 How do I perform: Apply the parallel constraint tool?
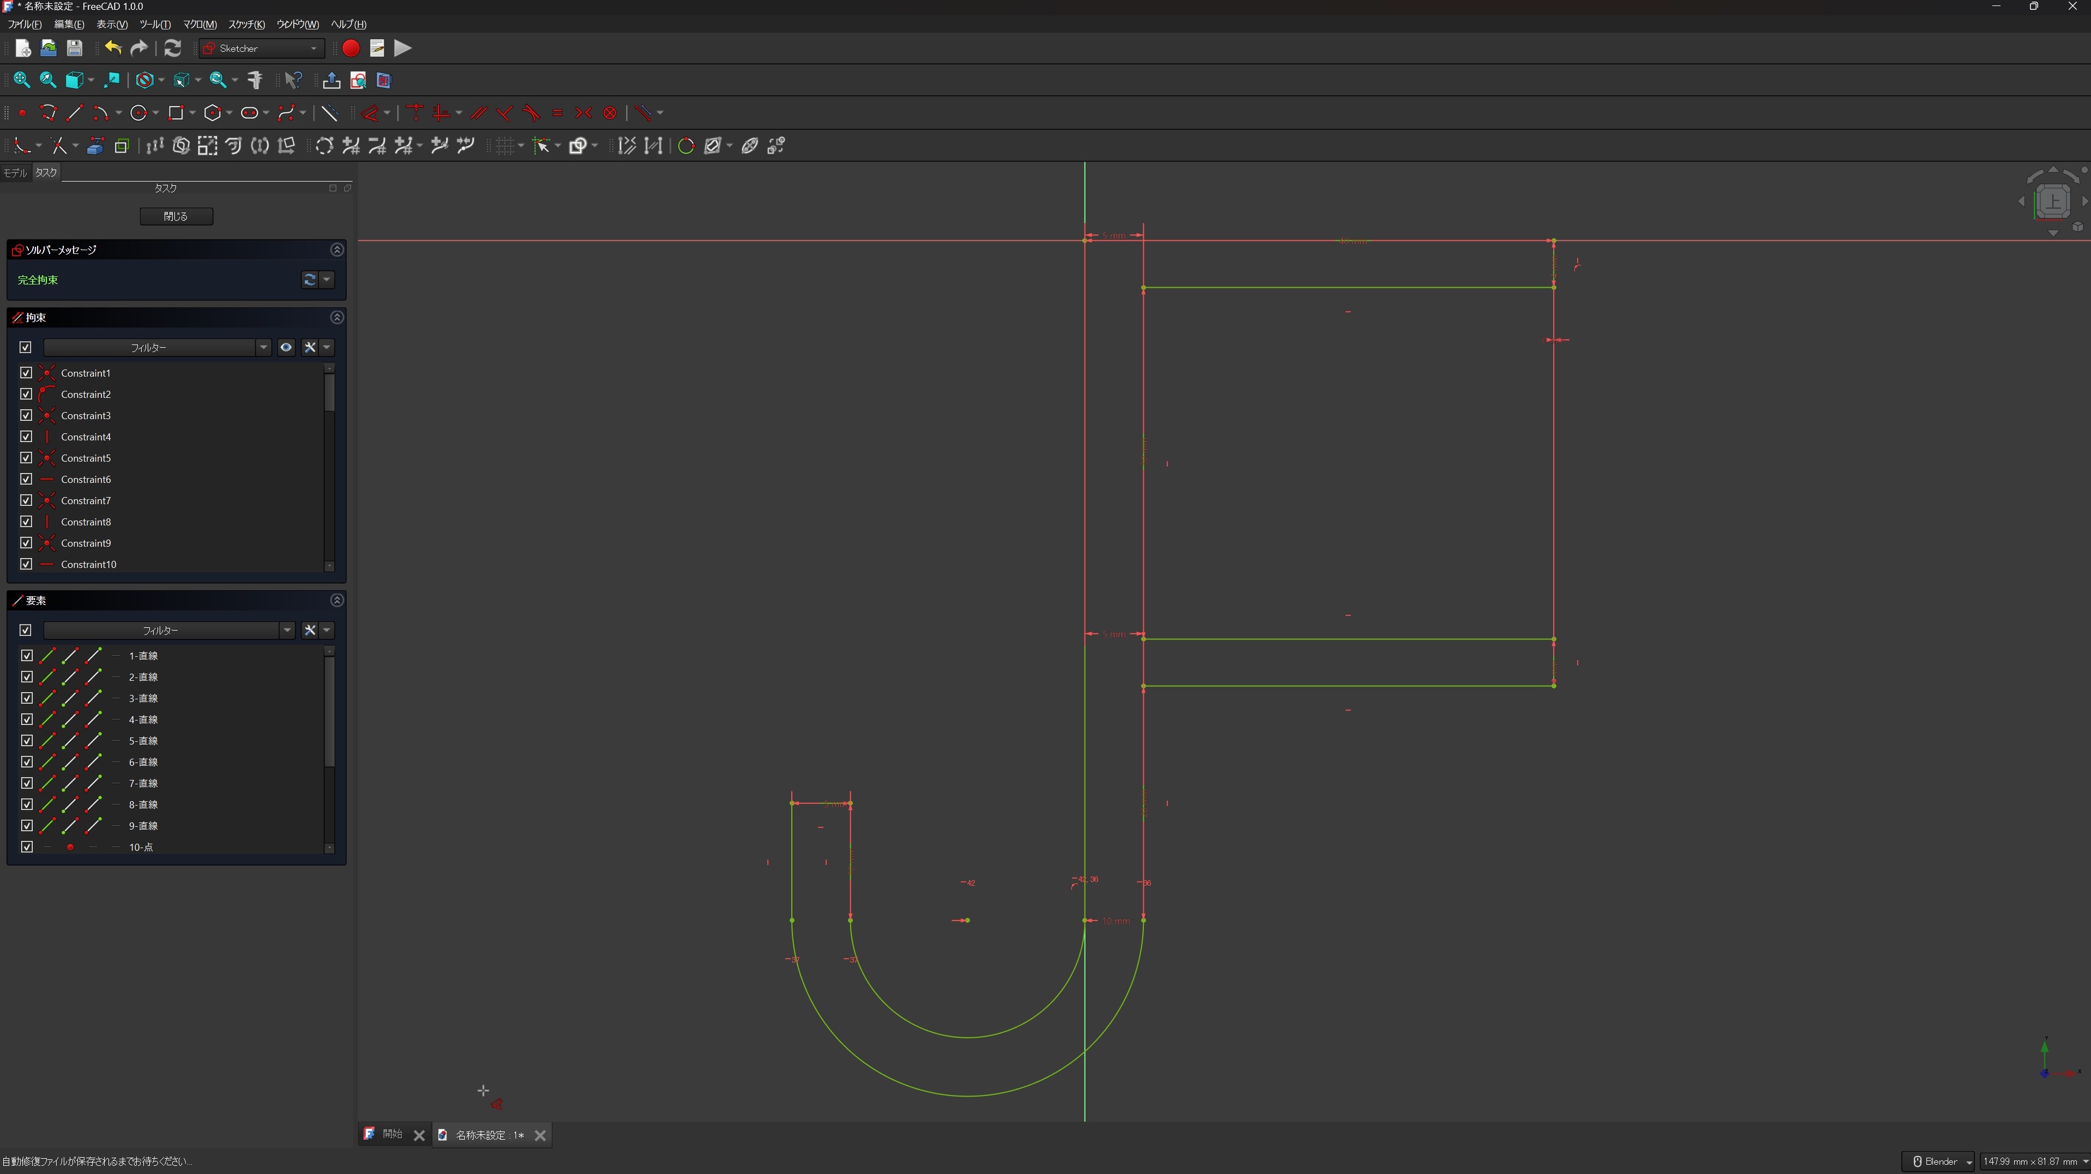click(478, 113)
